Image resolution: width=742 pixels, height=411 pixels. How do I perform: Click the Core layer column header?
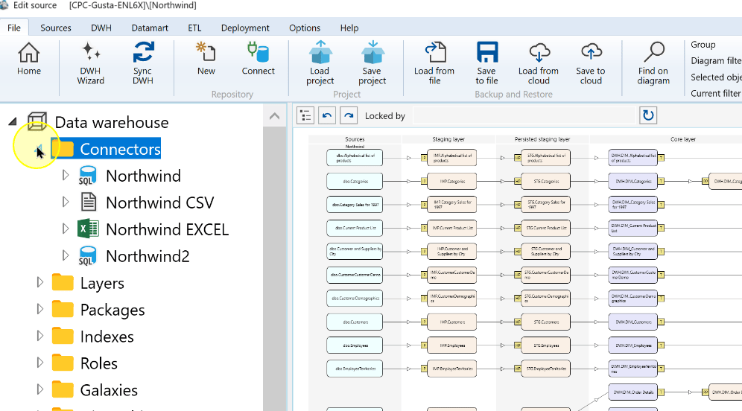(683, 139)
